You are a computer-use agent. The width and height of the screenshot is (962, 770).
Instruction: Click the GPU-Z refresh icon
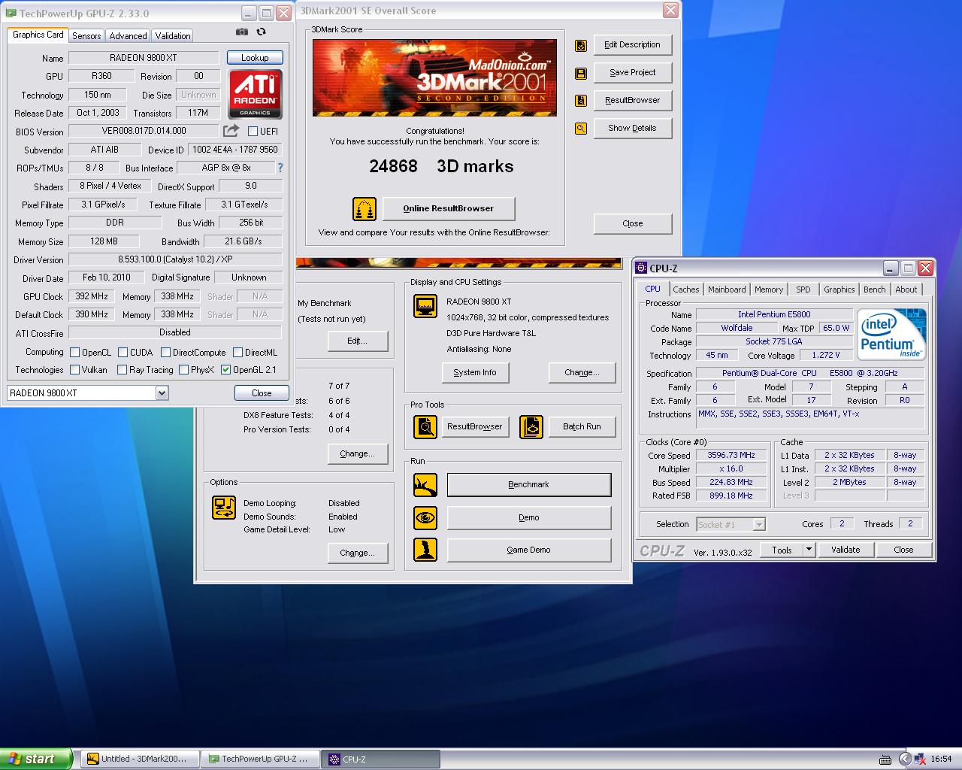point(261,32)
